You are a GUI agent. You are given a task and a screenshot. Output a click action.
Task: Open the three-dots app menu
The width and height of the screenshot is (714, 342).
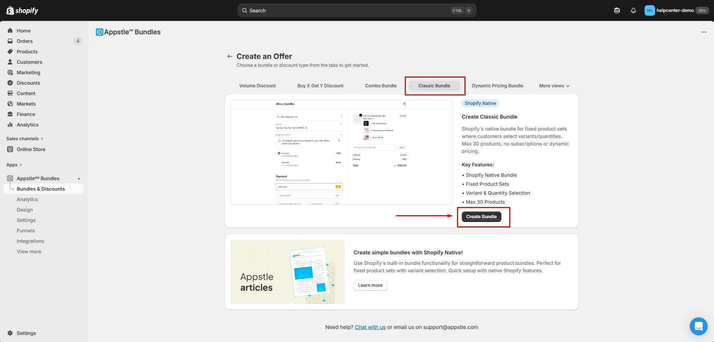click(704, 32)
